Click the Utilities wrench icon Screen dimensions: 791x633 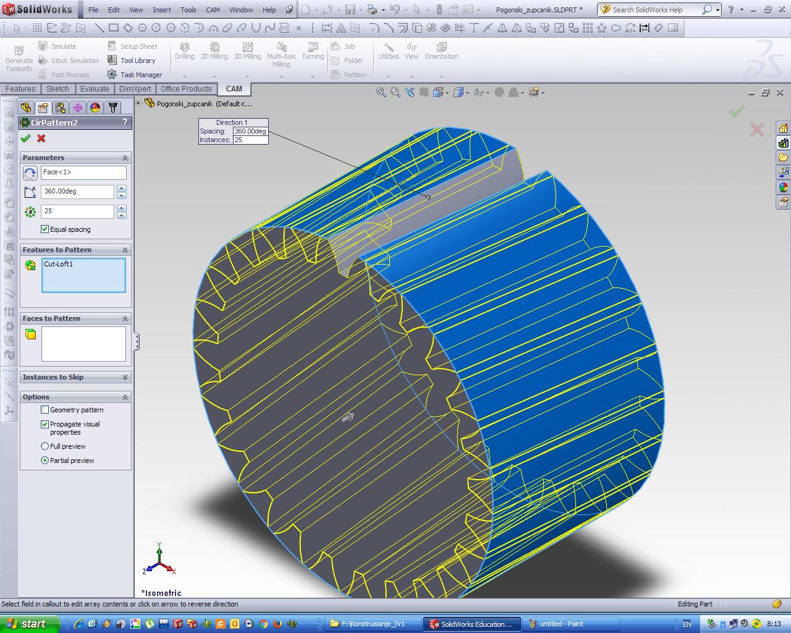(388, 47)
